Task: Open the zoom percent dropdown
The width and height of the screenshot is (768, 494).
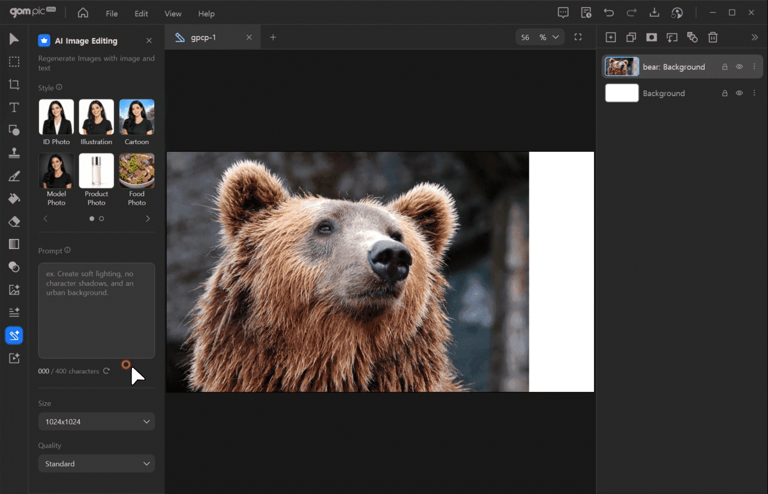Action: click(x=556, y=37)
